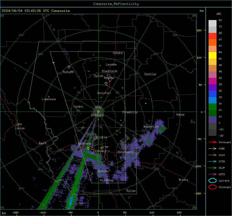
Task: Click the white plus marker west of Hanna
Action: click(146, 103)
